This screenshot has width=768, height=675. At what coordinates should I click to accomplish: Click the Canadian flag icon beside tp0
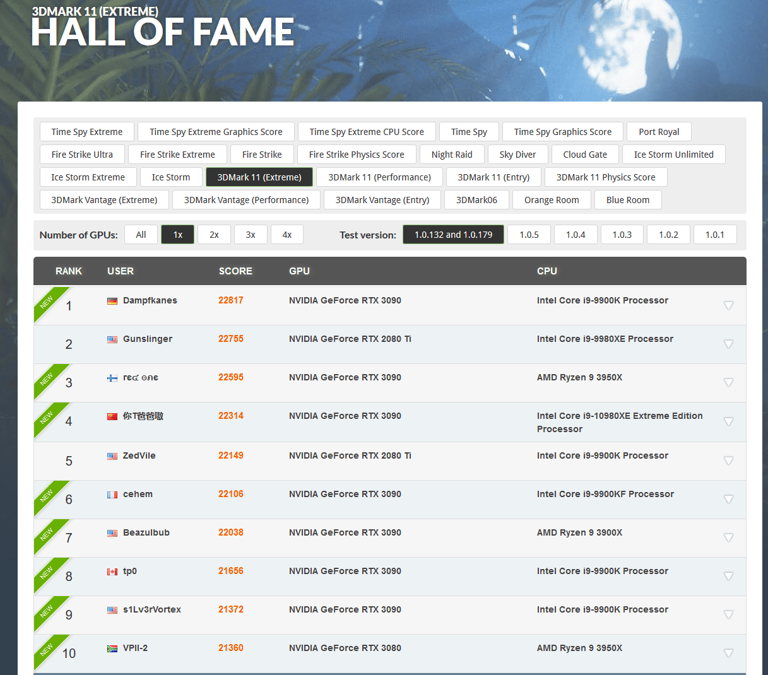coord(112,572)
